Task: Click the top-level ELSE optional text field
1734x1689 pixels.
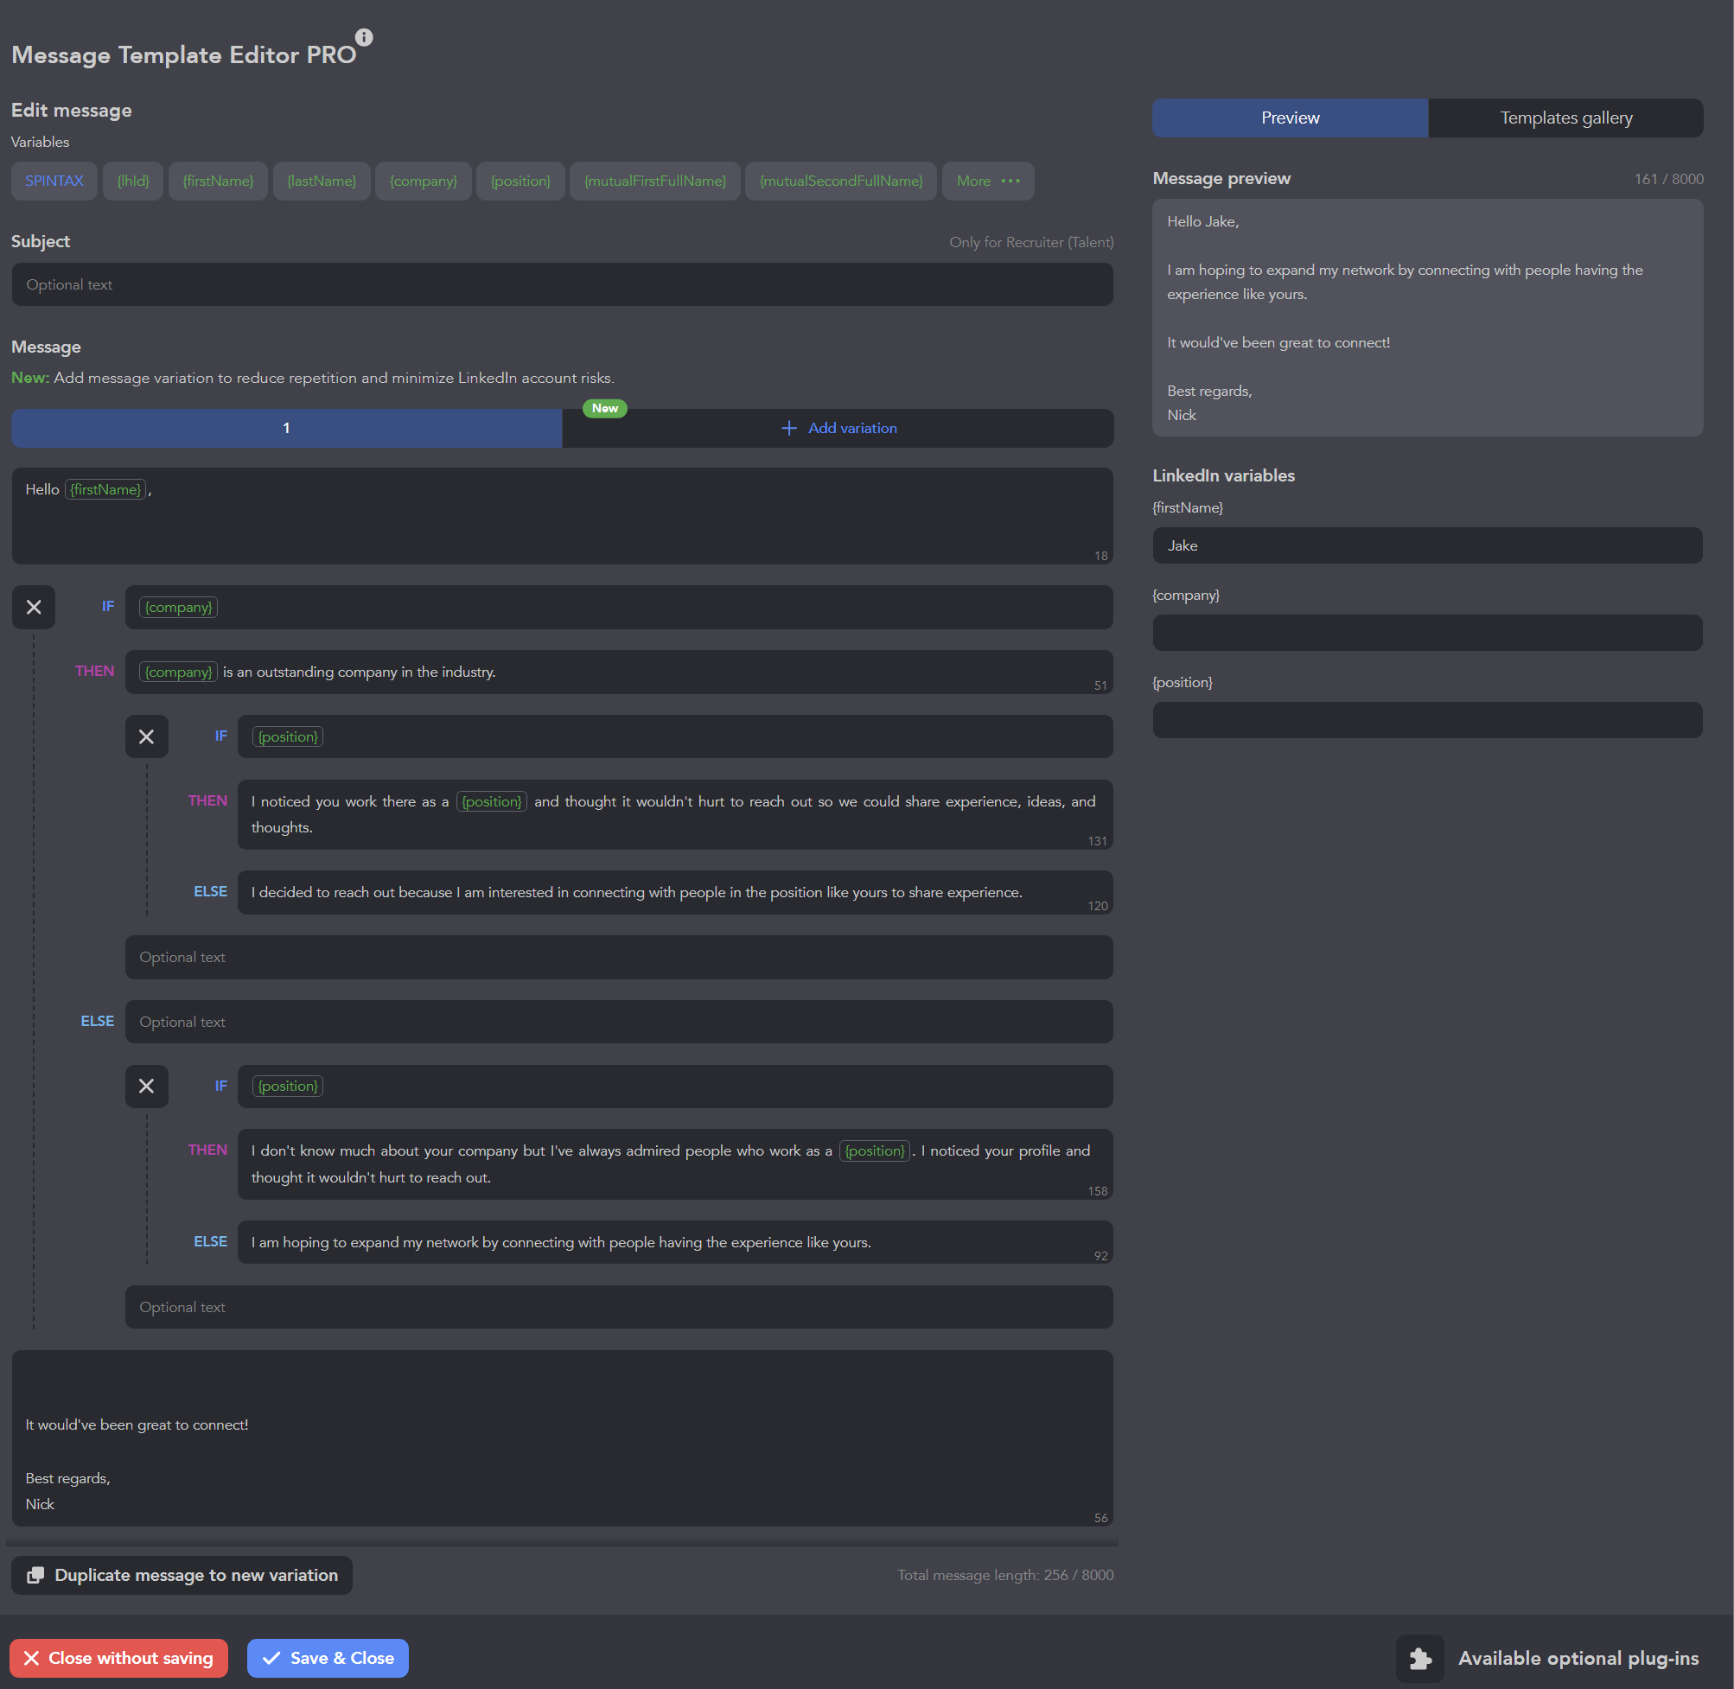Action: [618, 1022]
